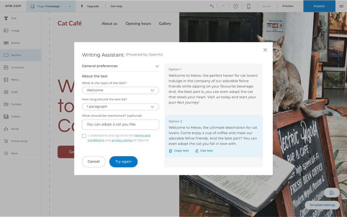Click the design palette floating icon

[x=331, y=193]
